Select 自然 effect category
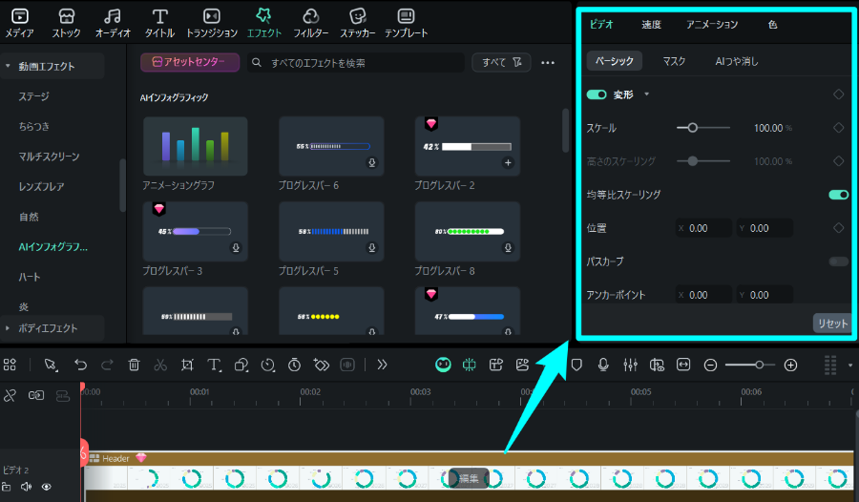 tap(29, 217)
